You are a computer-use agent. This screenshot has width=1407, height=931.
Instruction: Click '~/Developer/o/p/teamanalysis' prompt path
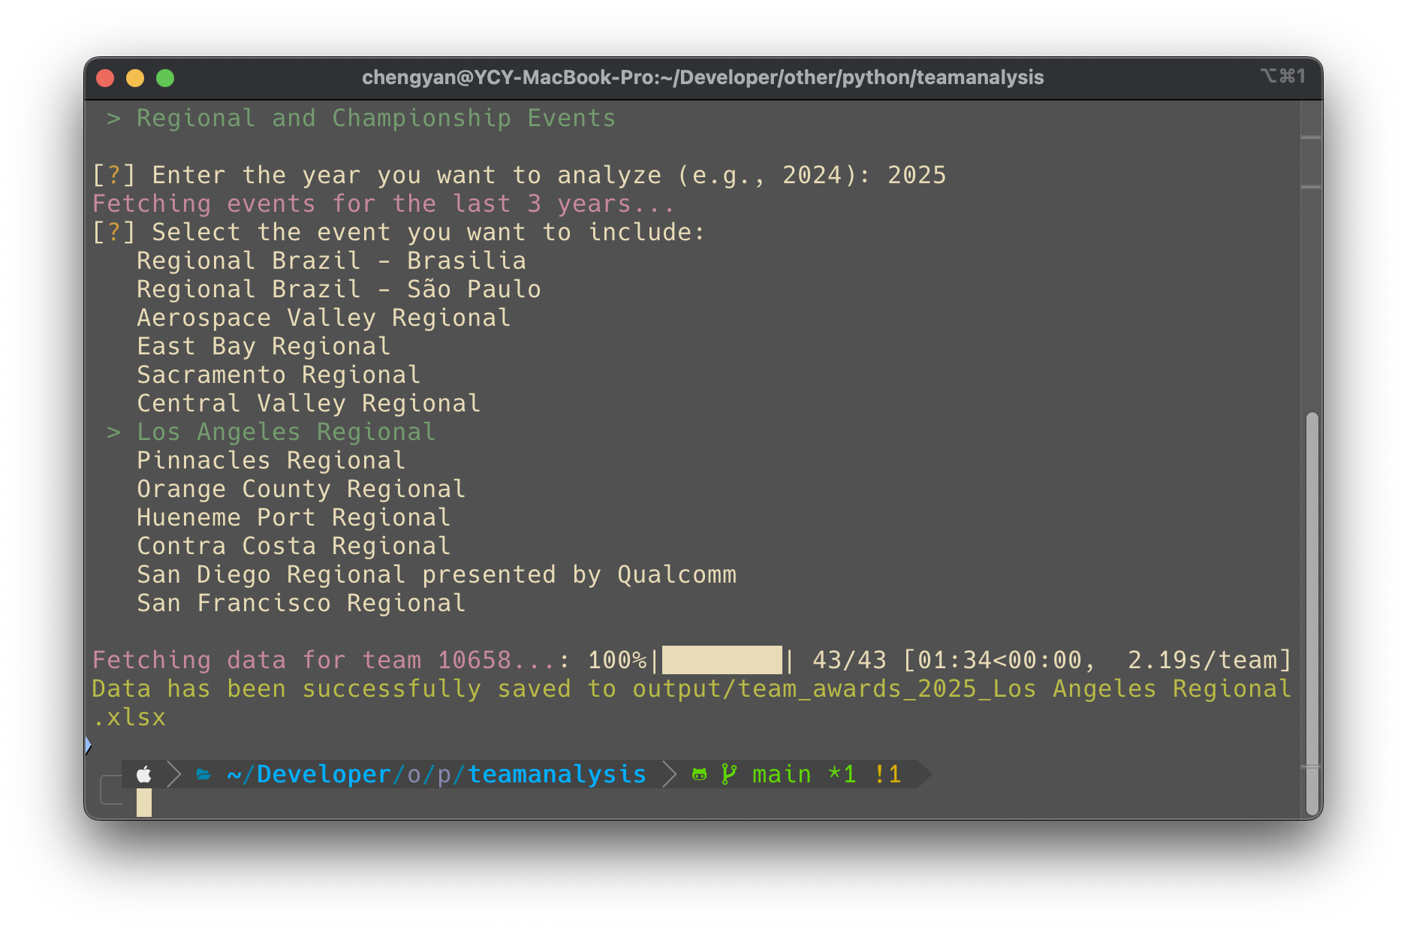pyautogui.click(x=436, y=774)
